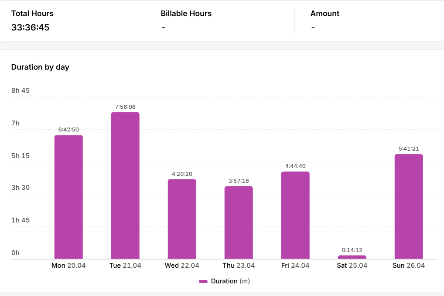444x296 pixels.
Task: Click the Duration by day title
Action: [x=40, y=67]
